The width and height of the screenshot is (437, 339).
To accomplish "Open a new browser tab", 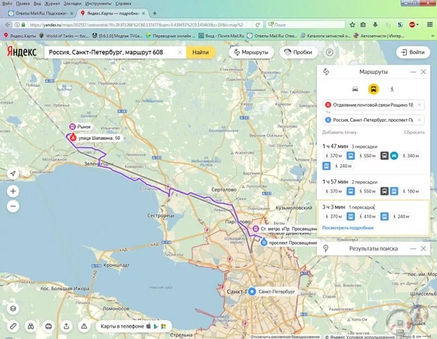I will point(155,13).
